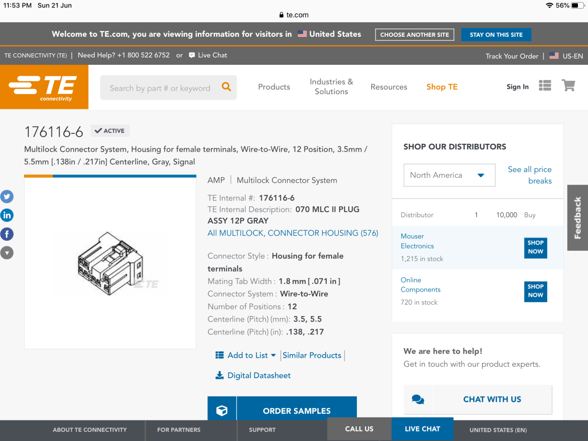Open the Feedback side tab
Screen dimensions: 588x441
pos(578,218)
